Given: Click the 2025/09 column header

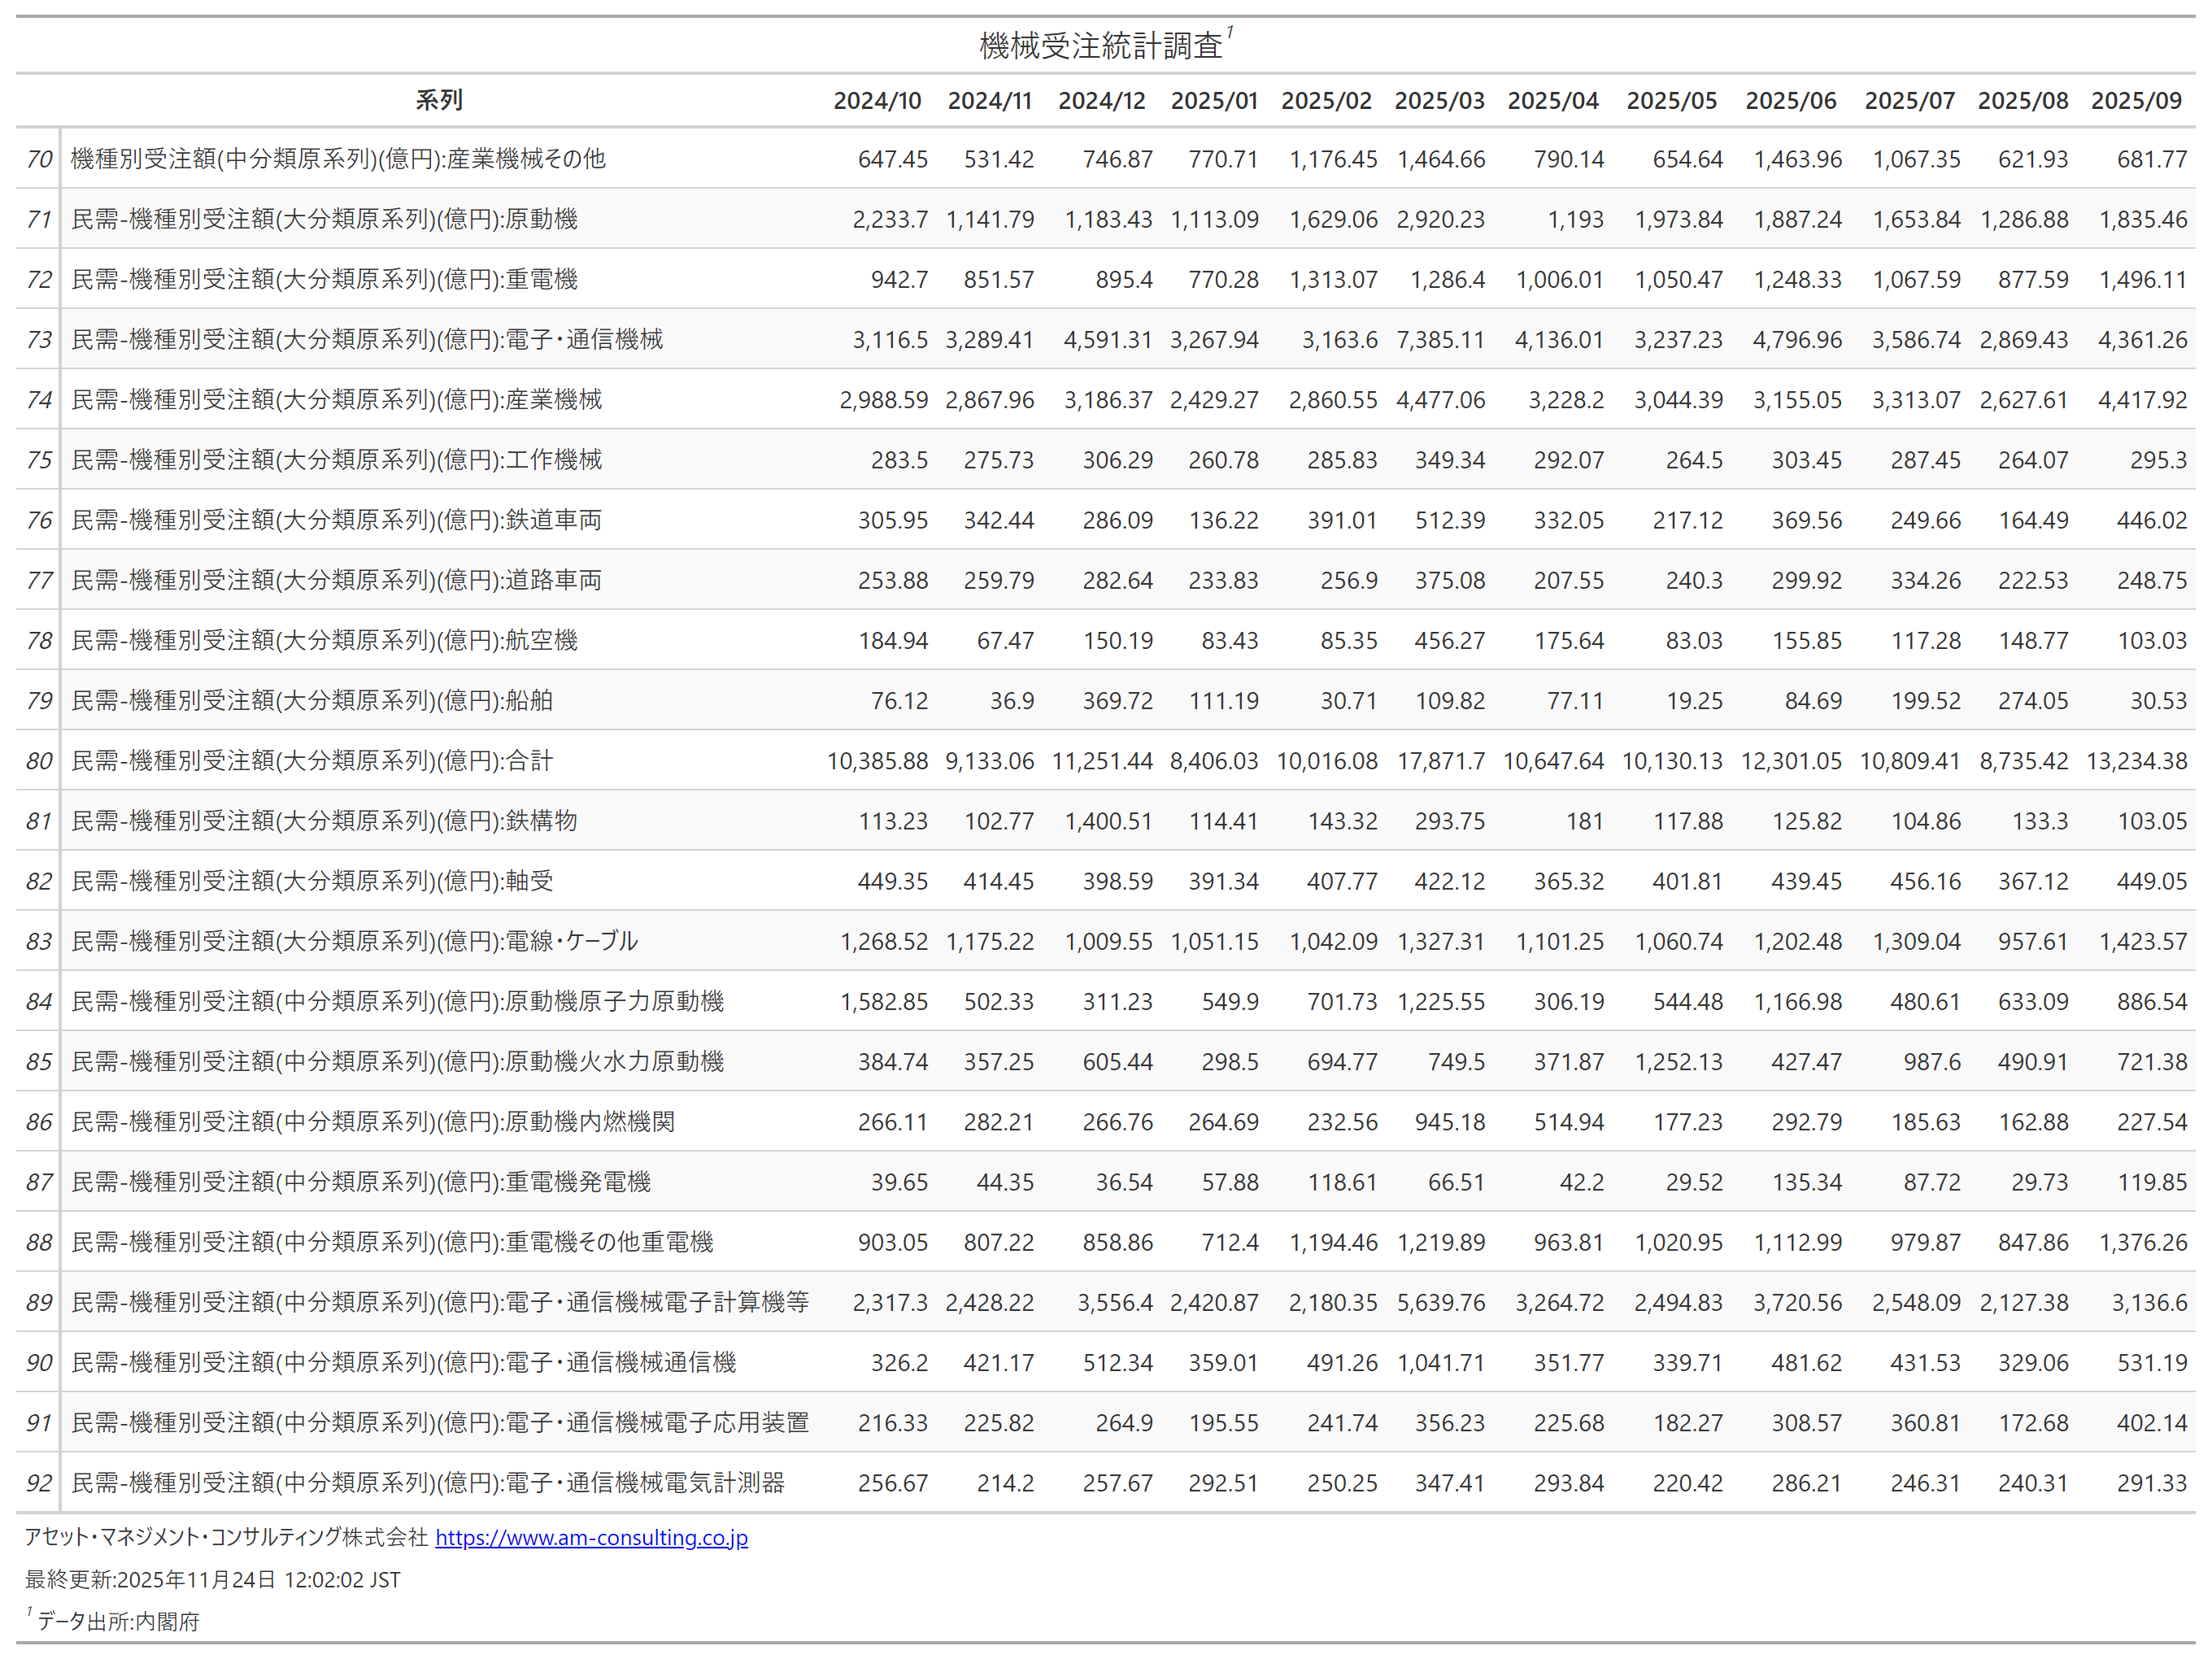Looking at the screenshot, I should pos(2136,100).
